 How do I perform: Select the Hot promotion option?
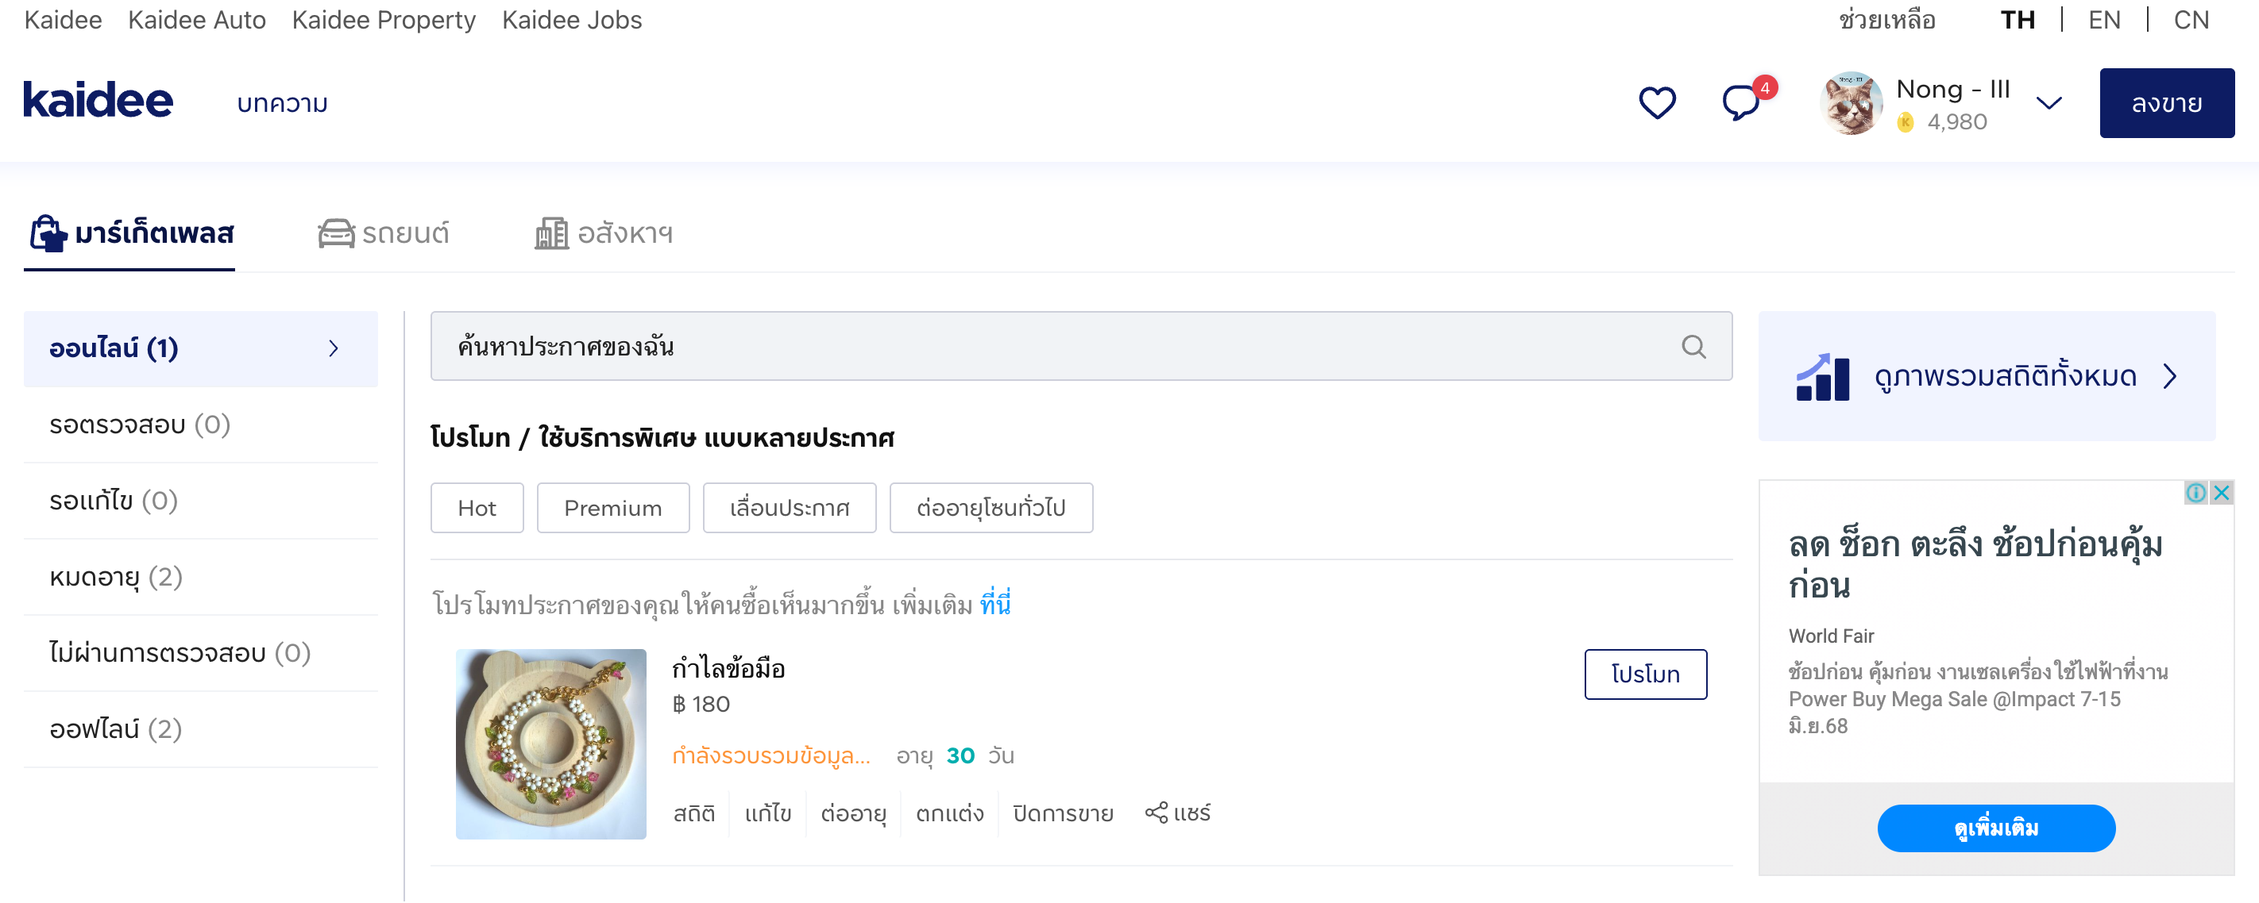[x=476, y=508]
